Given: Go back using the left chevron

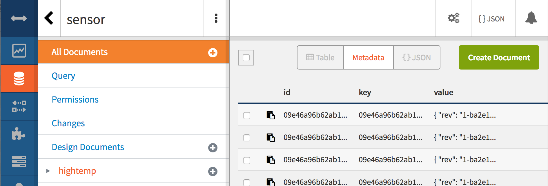Looking at the screenshot, I should [49, 18].
